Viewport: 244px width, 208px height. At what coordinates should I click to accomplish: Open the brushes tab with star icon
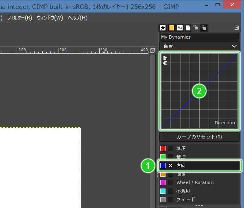pyautogui.click(x=163, y=28)
